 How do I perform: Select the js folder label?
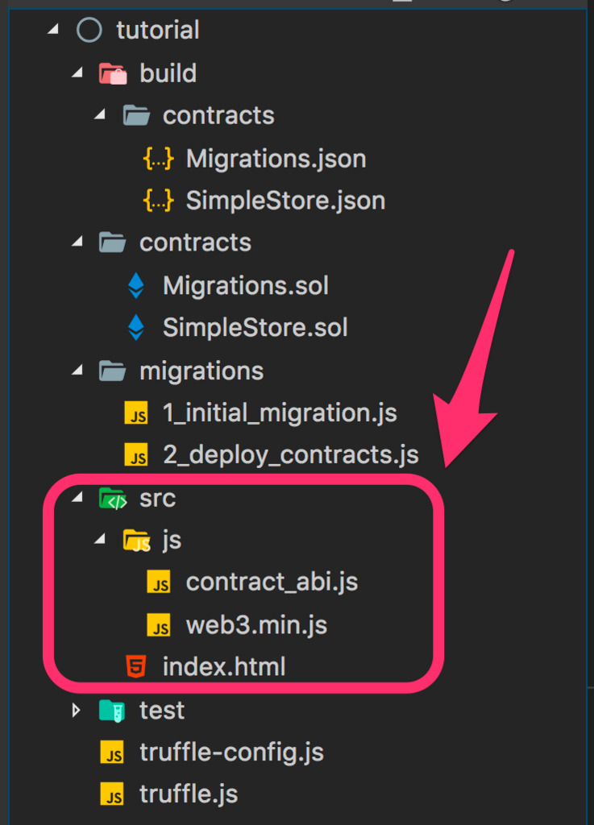172,540
